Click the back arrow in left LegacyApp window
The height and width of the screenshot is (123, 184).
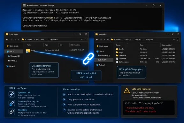tap(7, 39)
